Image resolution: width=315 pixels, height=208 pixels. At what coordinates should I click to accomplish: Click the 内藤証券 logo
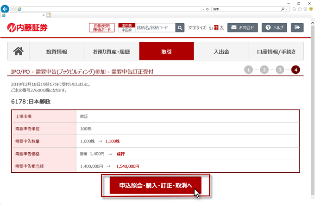27,27
